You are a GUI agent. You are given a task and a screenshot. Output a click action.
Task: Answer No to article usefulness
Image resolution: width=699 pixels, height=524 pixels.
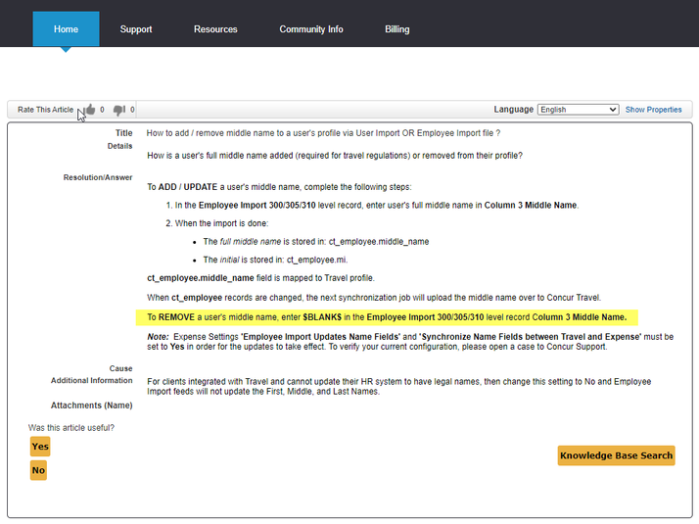point(38,470)
